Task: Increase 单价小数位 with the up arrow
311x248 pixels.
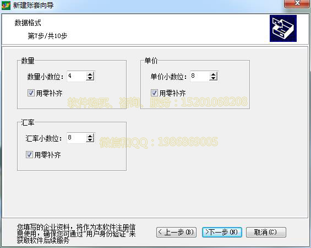Action: tap(213, 74)
